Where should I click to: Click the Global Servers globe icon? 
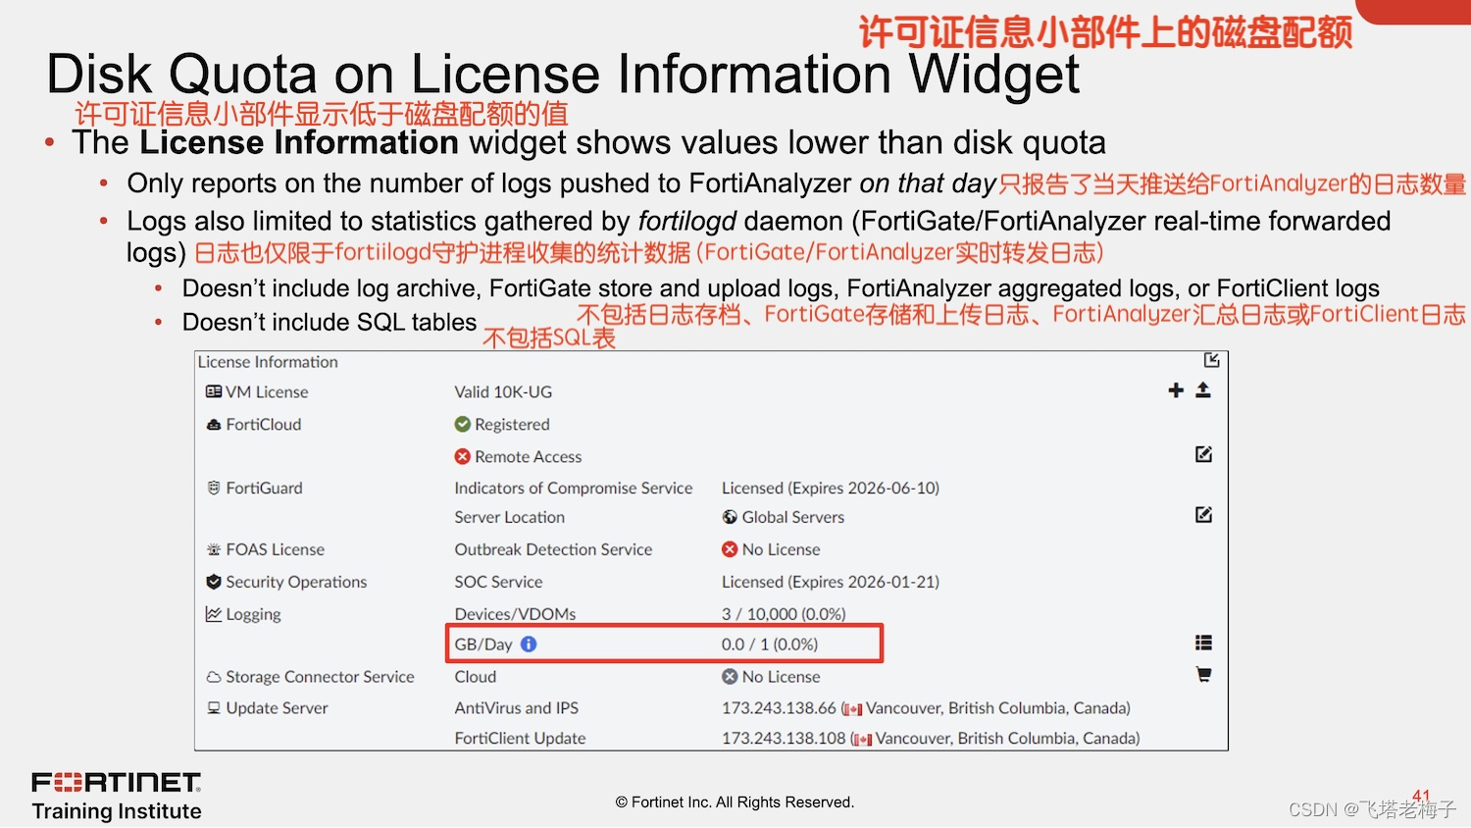point(730,517)
